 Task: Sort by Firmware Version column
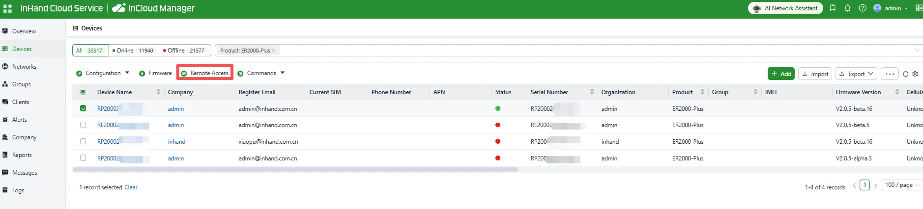(897, 92)
